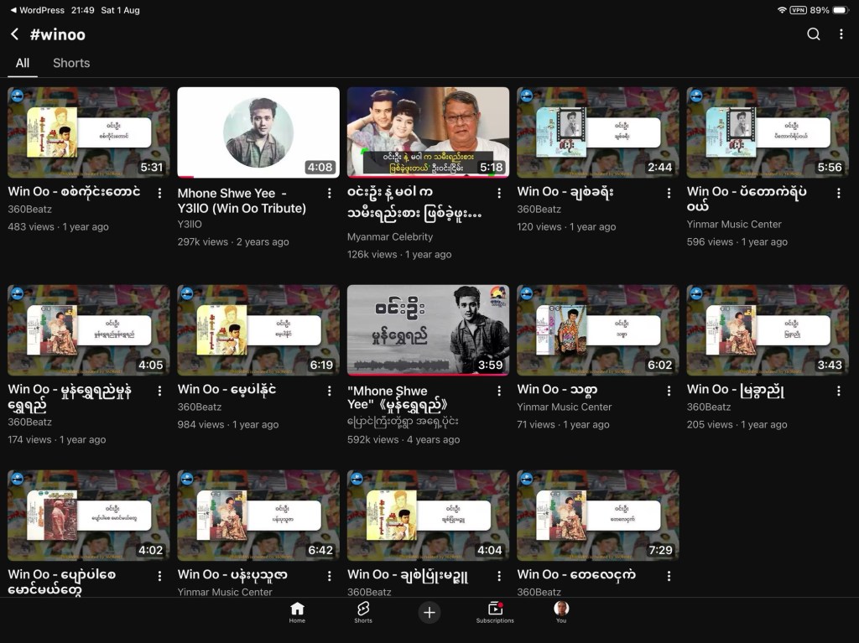The image size is (859, 643).
Task: Open options for the 174 views video
Action: tap(159, 391)
